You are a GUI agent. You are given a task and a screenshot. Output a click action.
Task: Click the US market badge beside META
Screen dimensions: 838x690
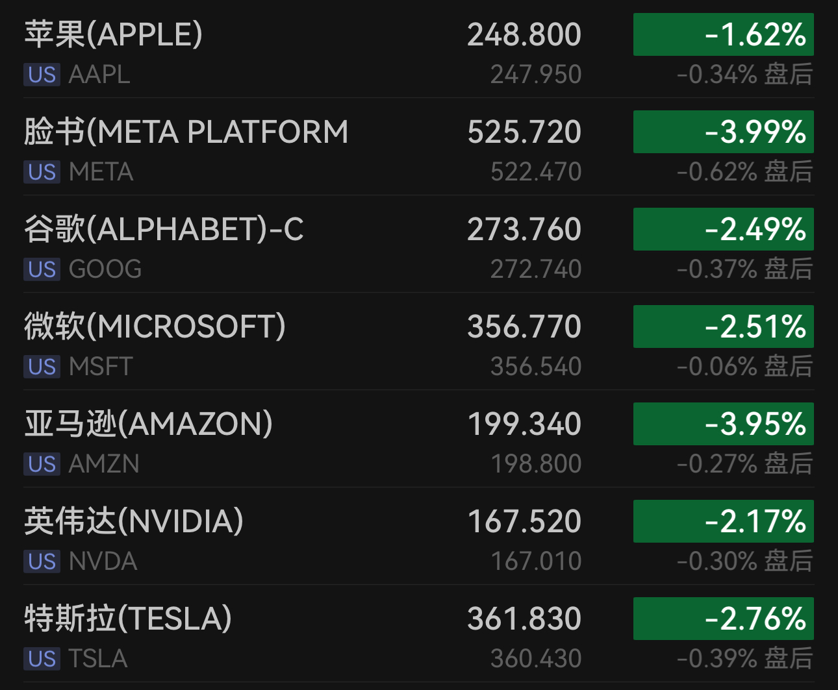coord(42,172)
